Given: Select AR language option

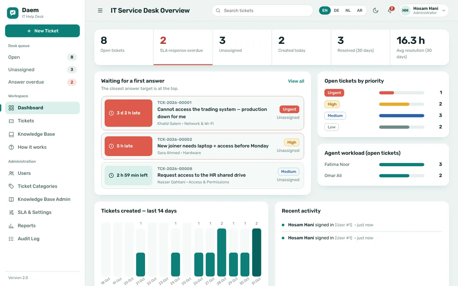Looking at the screenshot, I should [360, 11].
